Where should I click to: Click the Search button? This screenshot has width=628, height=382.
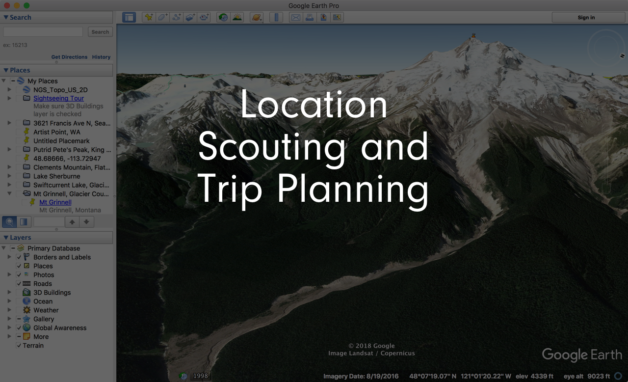(x=100, y=32)
